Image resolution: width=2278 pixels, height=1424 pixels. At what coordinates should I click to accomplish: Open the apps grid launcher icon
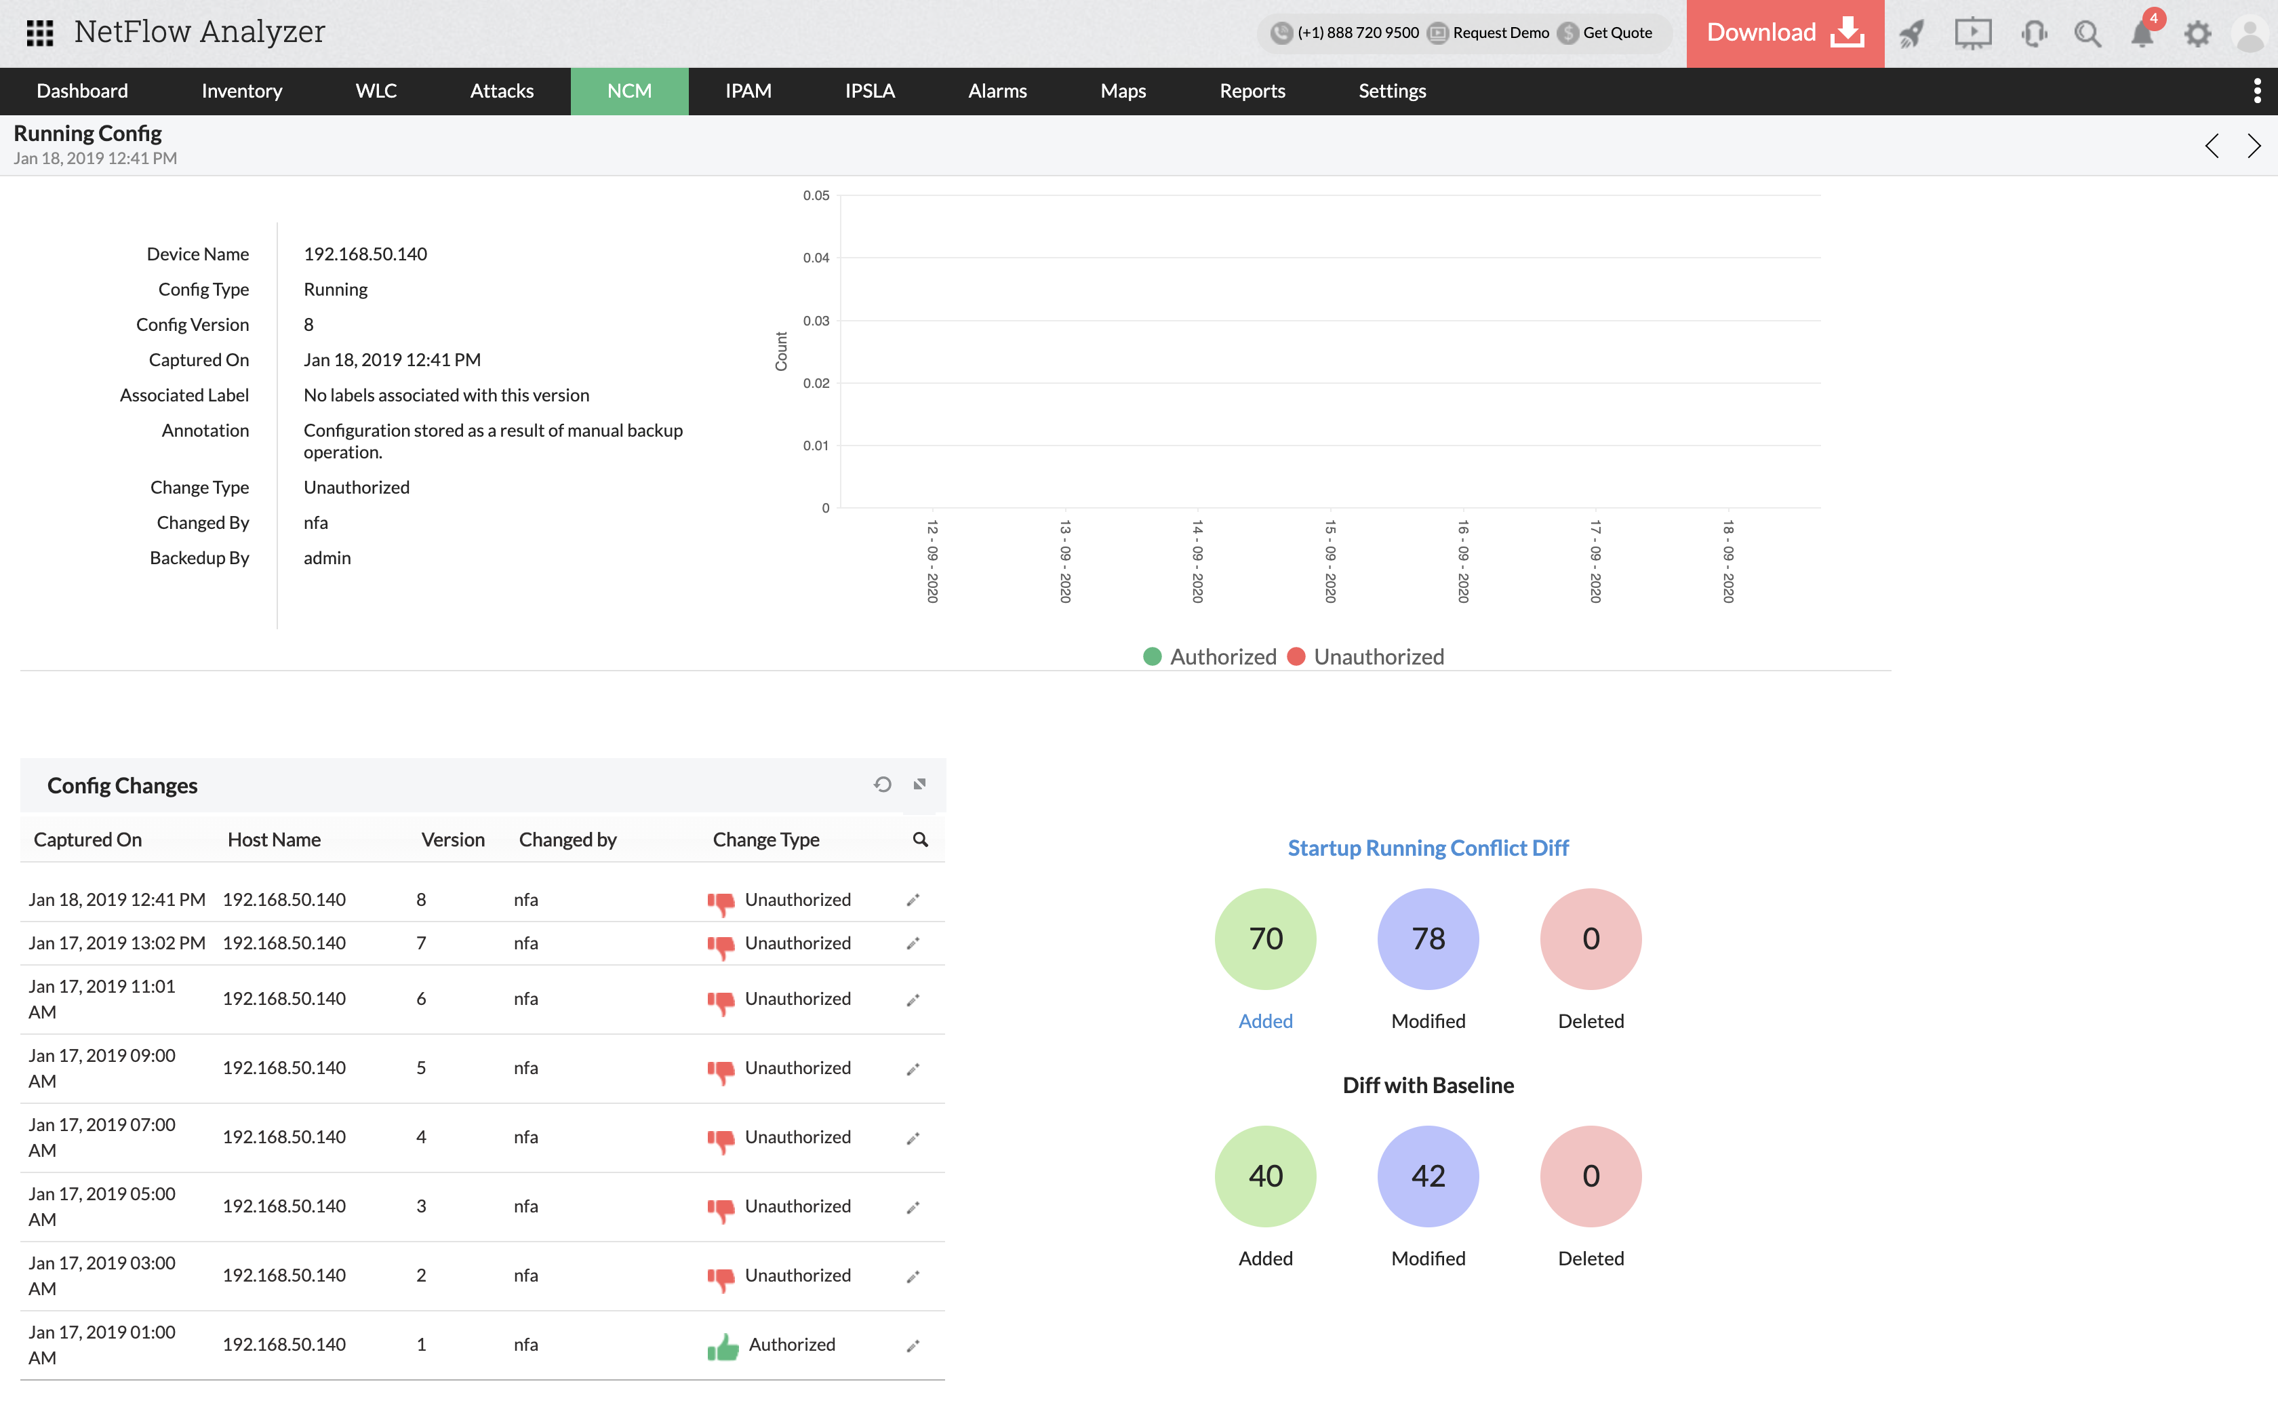tap(39, 33)
